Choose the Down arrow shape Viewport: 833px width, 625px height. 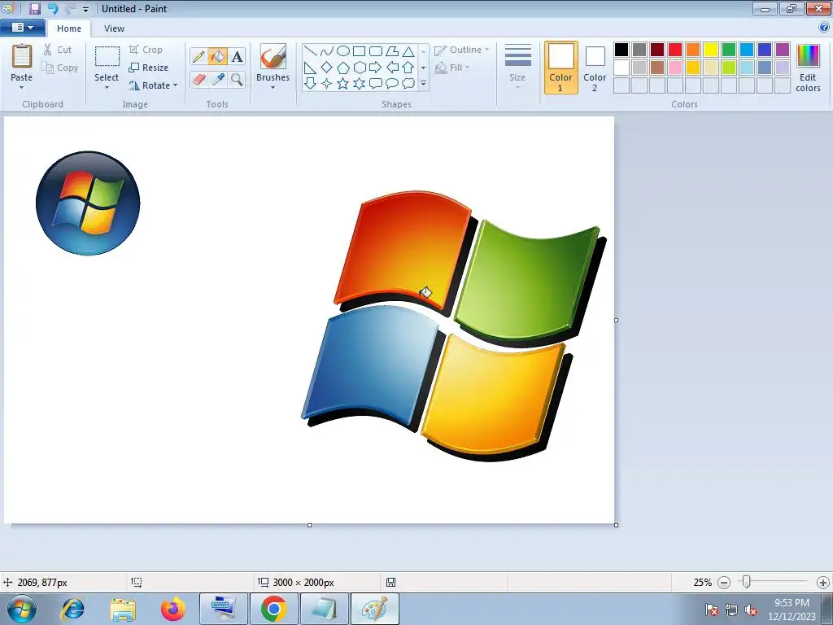(310, 84)
